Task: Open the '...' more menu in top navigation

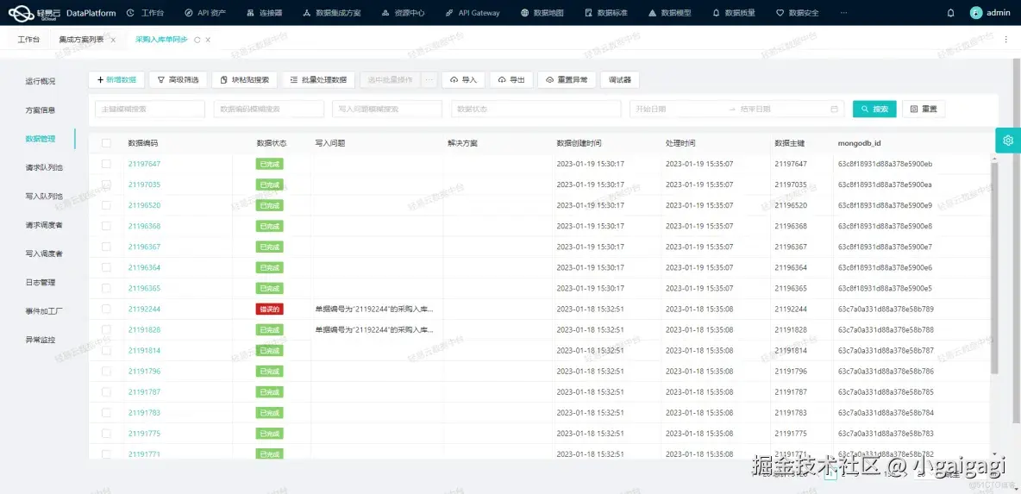Action: [844, 13]
